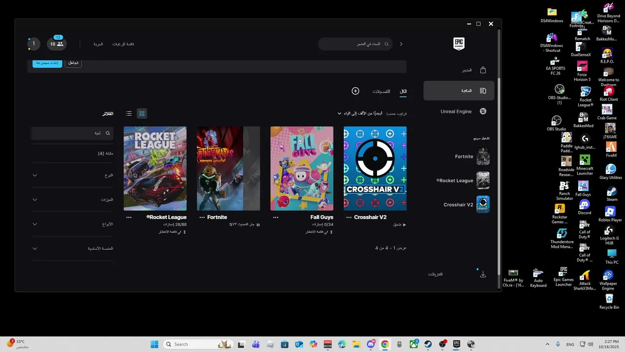
Task: Open the Minecraft Launcher desktop shortcut
Action: click(x=584, y=165)
